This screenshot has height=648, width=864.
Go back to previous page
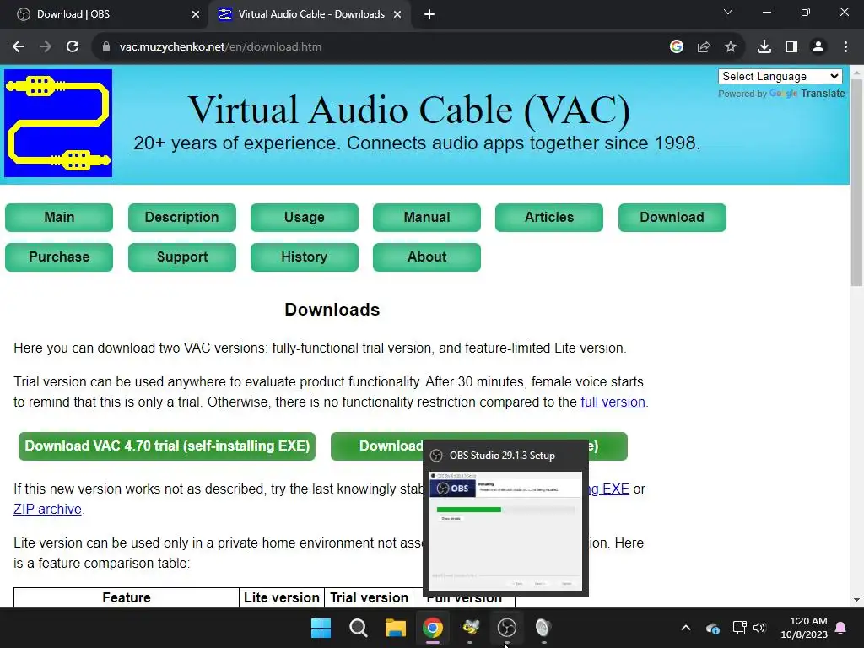click(x=19, y=47)
